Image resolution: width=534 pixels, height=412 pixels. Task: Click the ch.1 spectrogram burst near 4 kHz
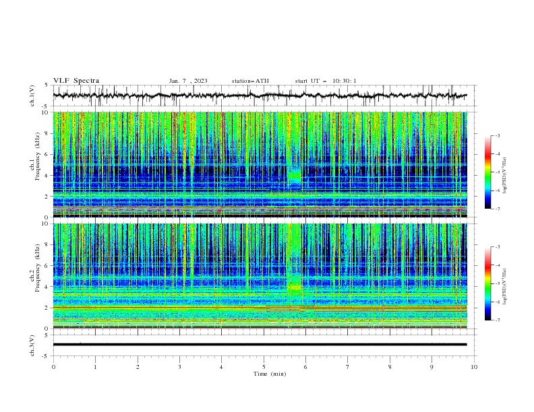click(295, 176)
